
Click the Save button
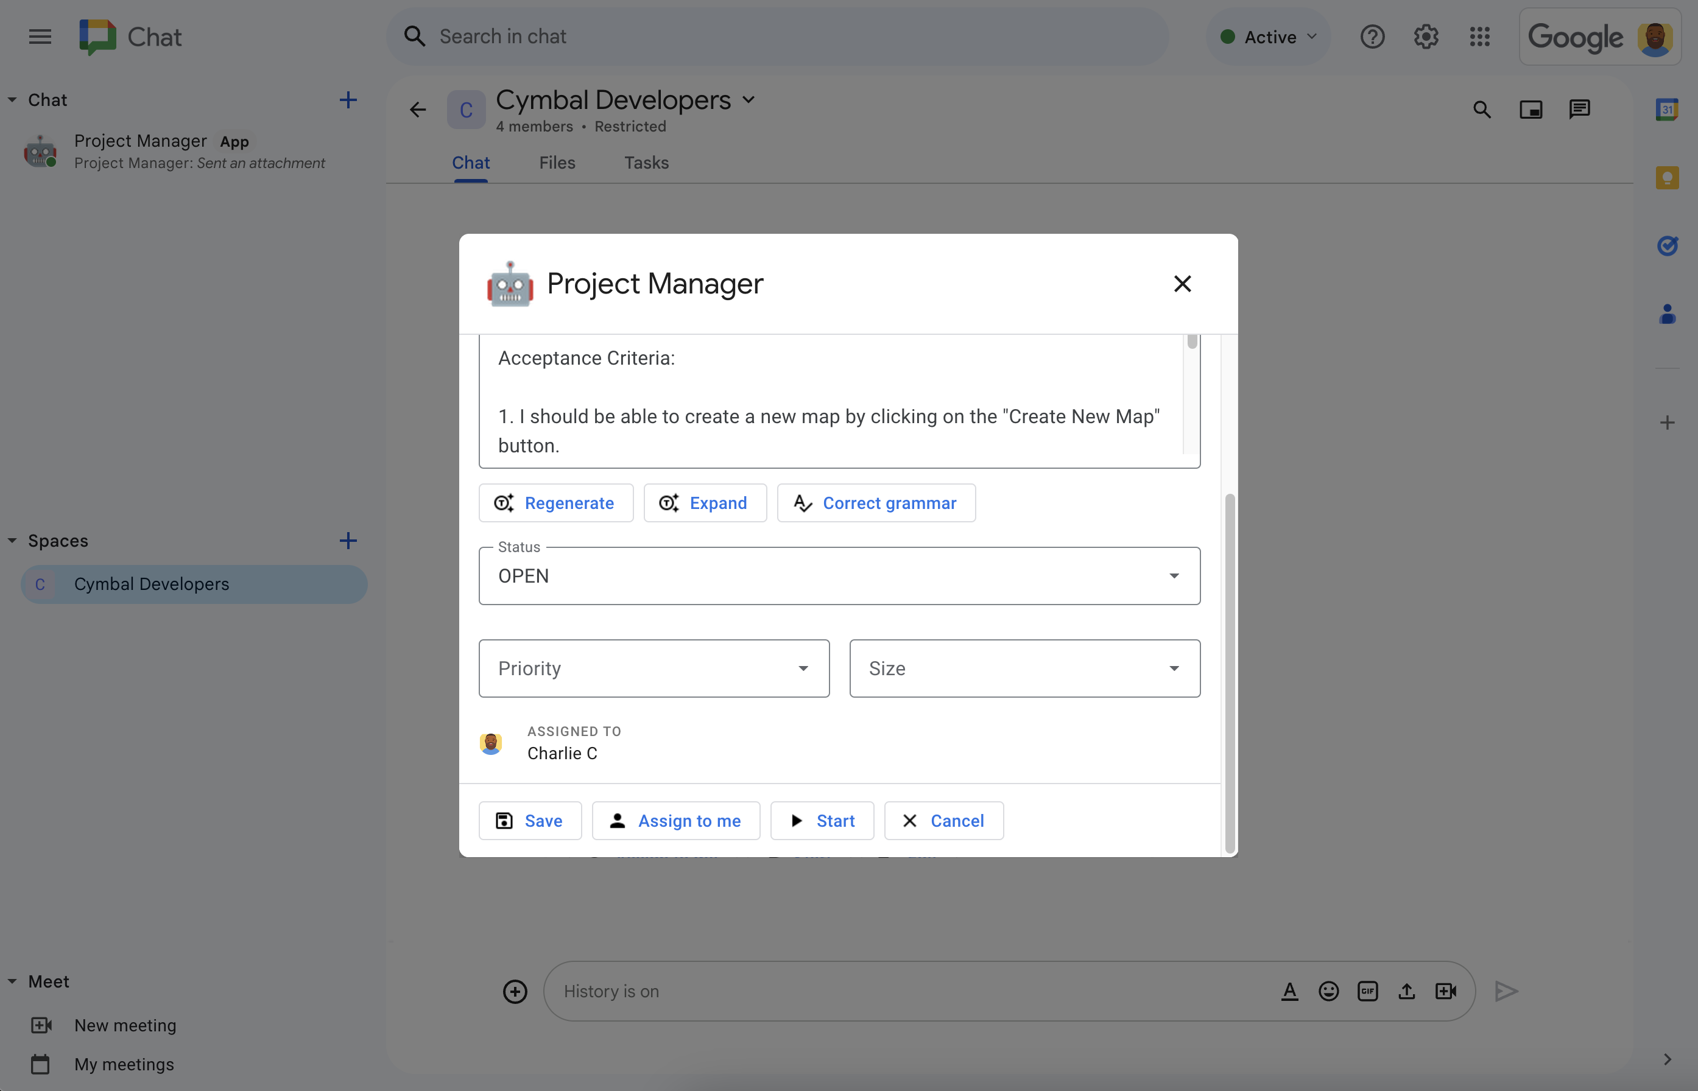[530, 819]
